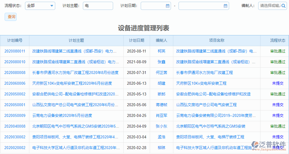The image size is (289, 154).
Task: Expand the 流程状态 dropdown
Action: pyautogui.click(x=52, y=6)
